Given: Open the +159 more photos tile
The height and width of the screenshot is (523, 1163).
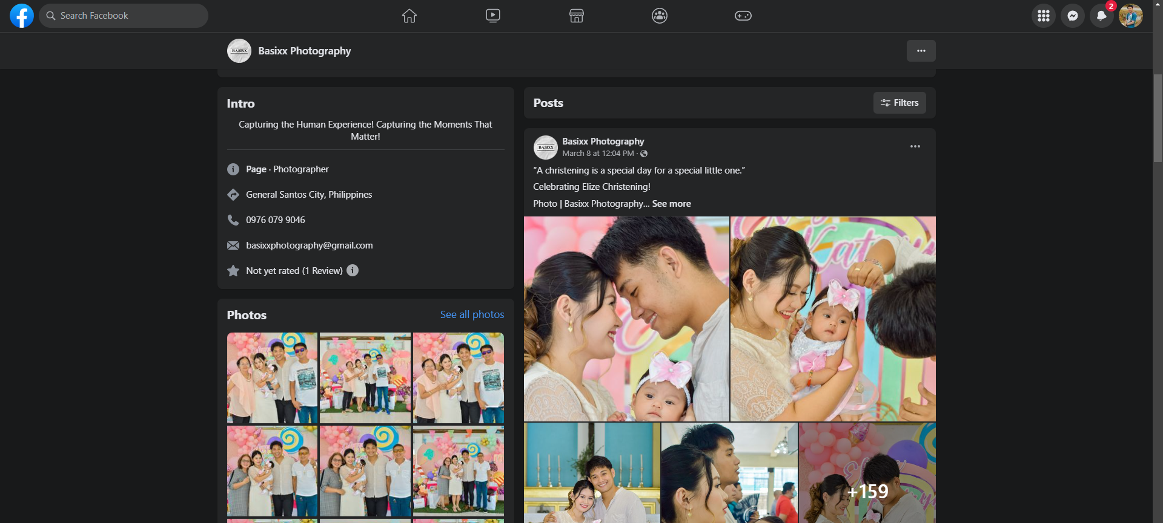Looking at the screenshot, I should pyautogui.click(x=867, y=473).
